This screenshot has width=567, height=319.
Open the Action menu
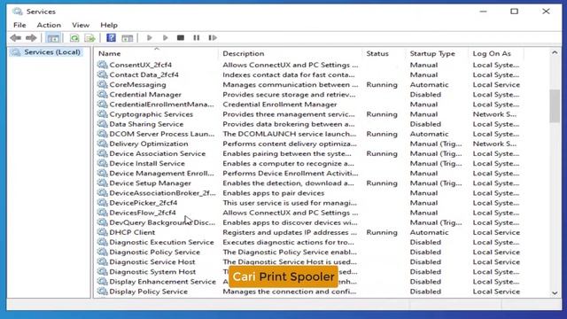(x=49, y=25)
